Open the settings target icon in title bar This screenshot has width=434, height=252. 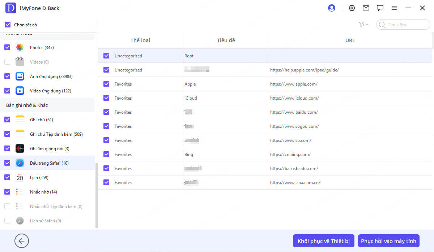click(x=352, y=8)
